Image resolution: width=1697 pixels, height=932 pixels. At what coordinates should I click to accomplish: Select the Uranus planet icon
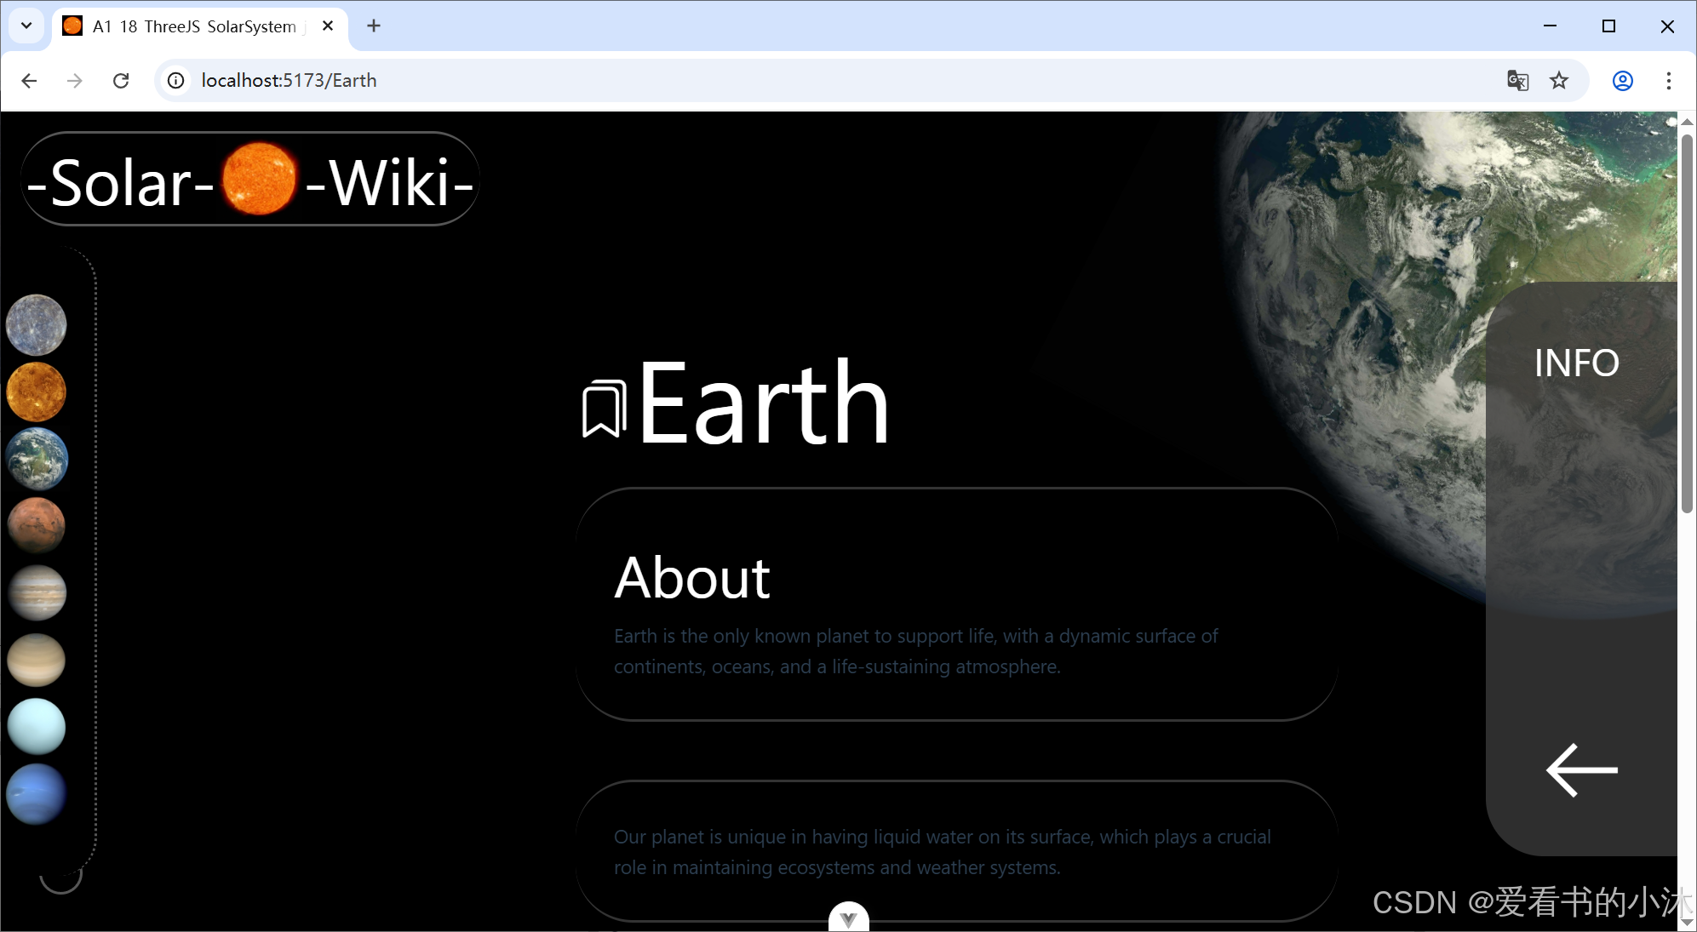point(37,727)
